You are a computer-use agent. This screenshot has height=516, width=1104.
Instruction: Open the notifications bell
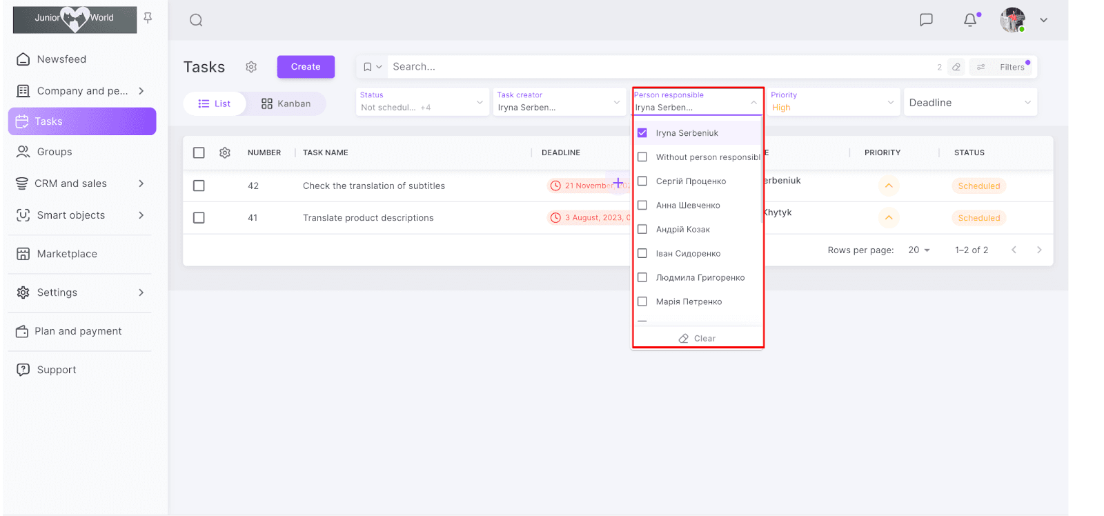(970, 20)
